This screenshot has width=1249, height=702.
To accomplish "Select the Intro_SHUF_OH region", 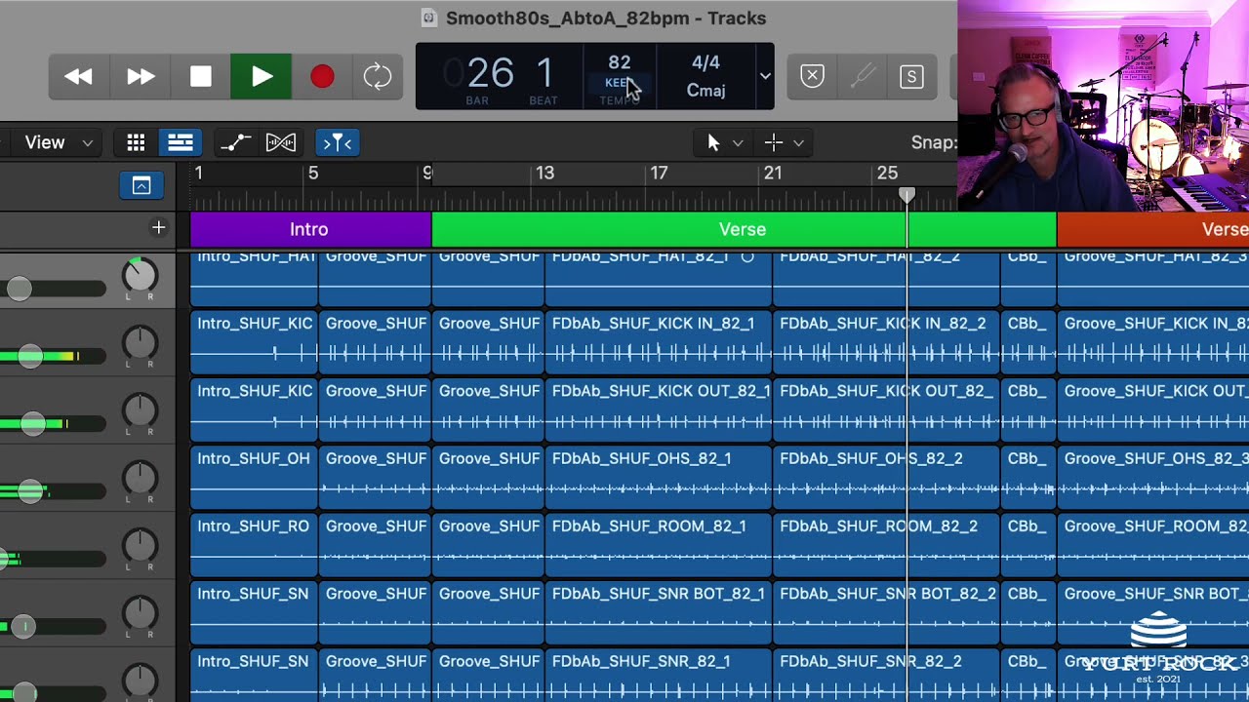I will click(254, 478).
